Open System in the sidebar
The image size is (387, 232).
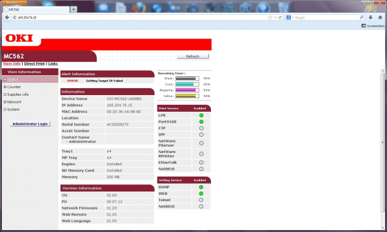click(12, 109)
